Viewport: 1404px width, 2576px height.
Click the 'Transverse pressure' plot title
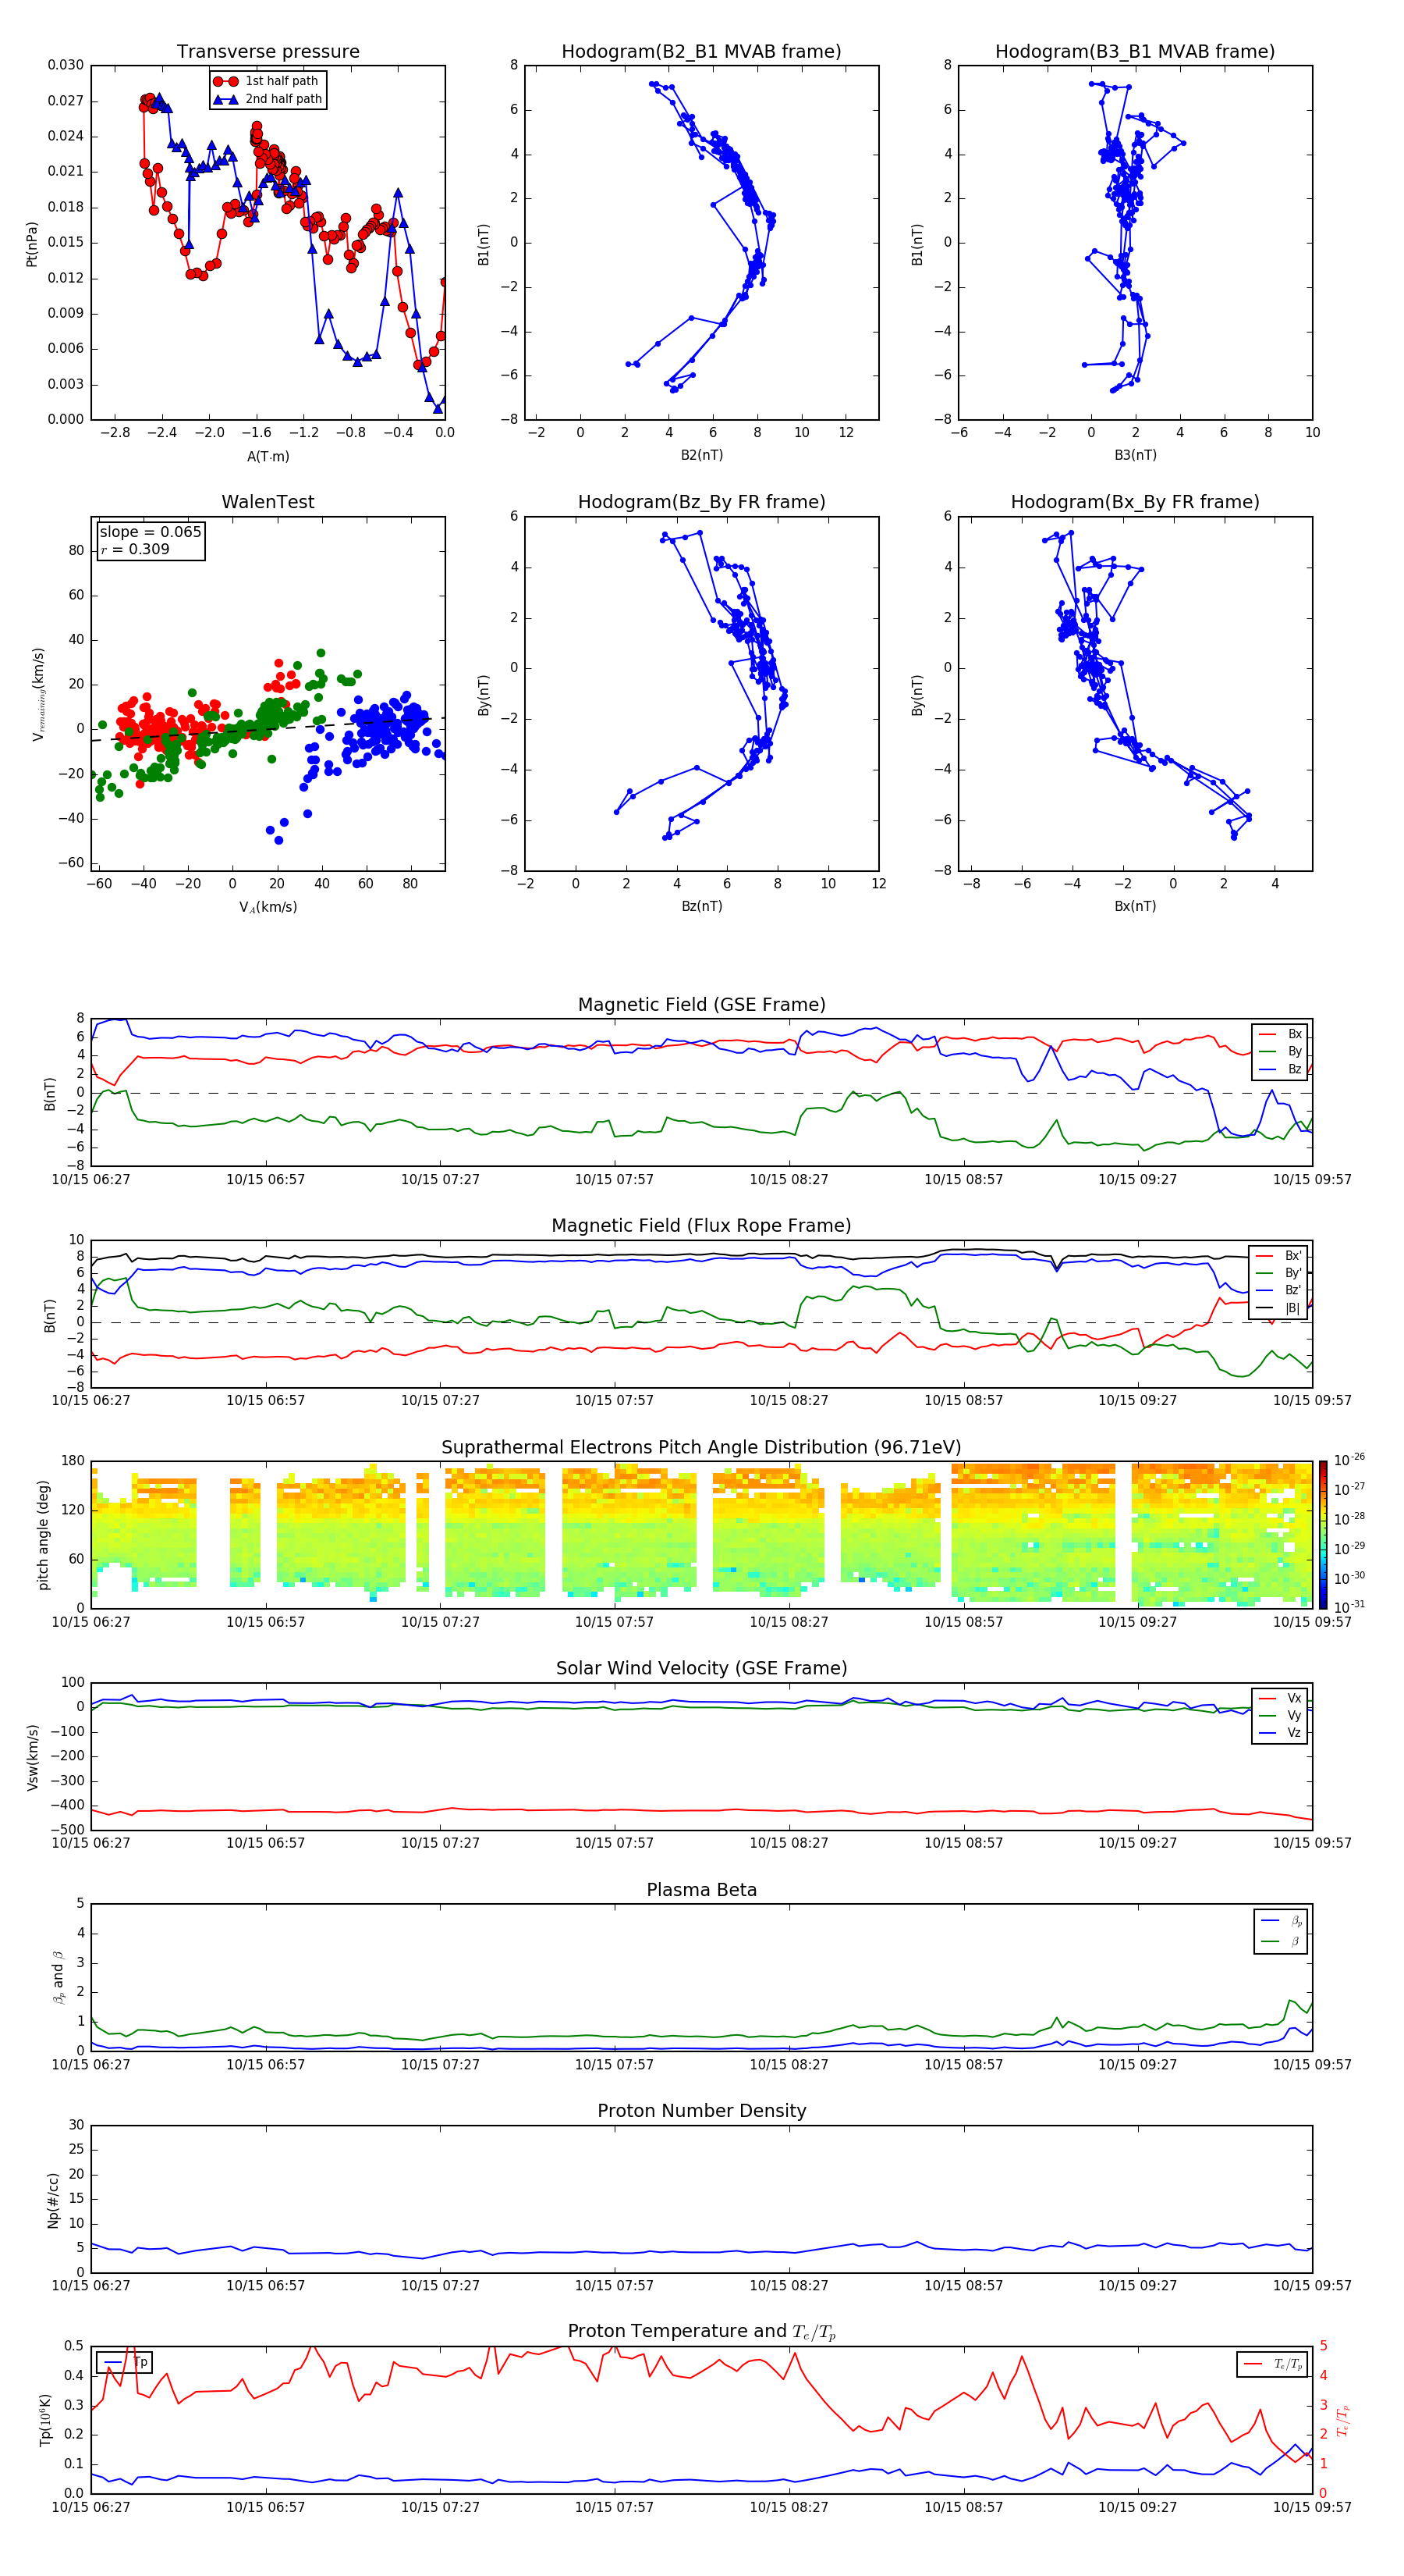pos(268,52)
